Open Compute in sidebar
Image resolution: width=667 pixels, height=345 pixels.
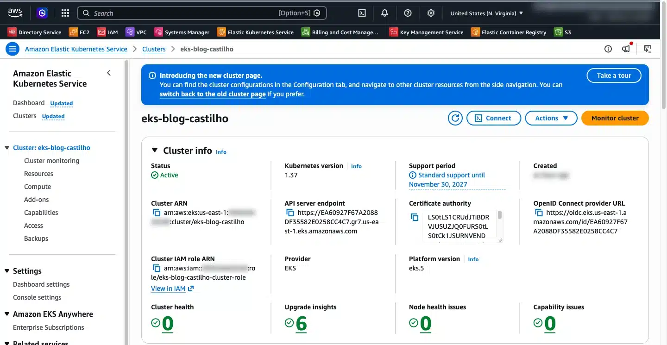[38, 187]
